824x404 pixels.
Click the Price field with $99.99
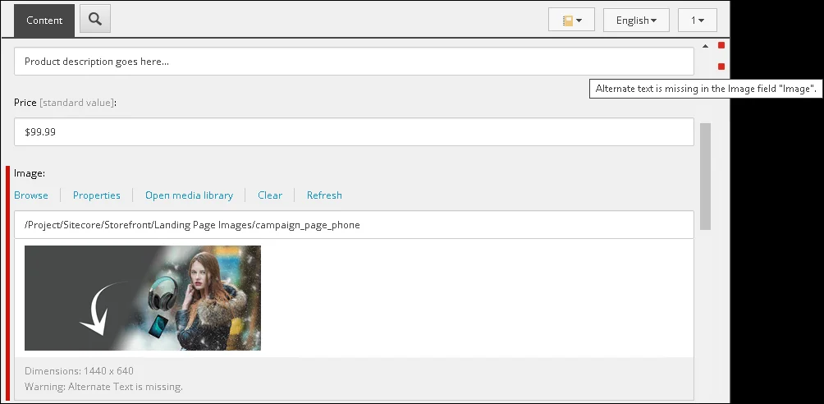(x=354, y=132)
